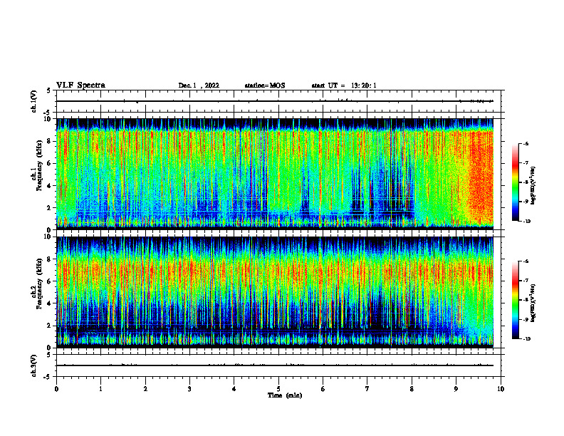
Task: Select the "start UT = 13:20:1" header text
Action: tap(344, 85)
